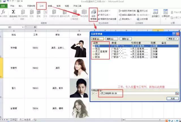181x122 pixels.
Task: Open the Error Checking (错误检查) dropdown
Action: pyautogui.click(x=143, y=15)
